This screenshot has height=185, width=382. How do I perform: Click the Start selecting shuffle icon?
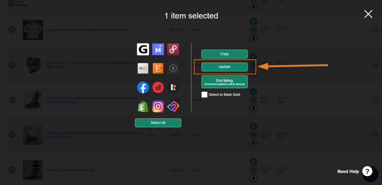point(11,3)
